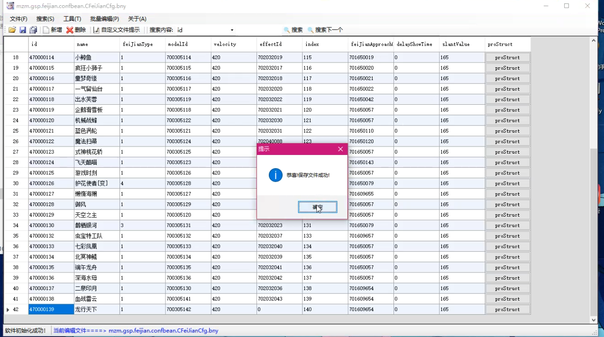Click the feiJianType column header

tap(142, 44)
